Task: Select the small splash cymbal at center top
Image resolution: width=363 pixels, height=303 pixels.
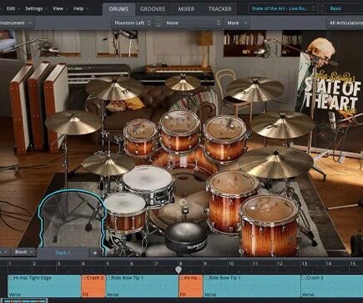Action: point(183,83)
